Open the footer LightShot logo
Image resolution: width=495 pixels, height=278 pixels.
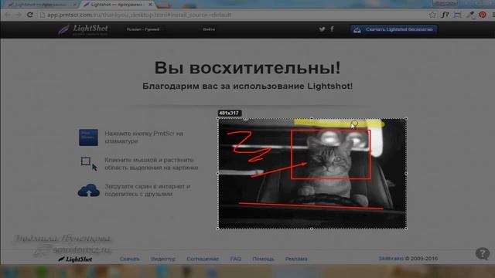pyautogui.click(x=75, y=259)
